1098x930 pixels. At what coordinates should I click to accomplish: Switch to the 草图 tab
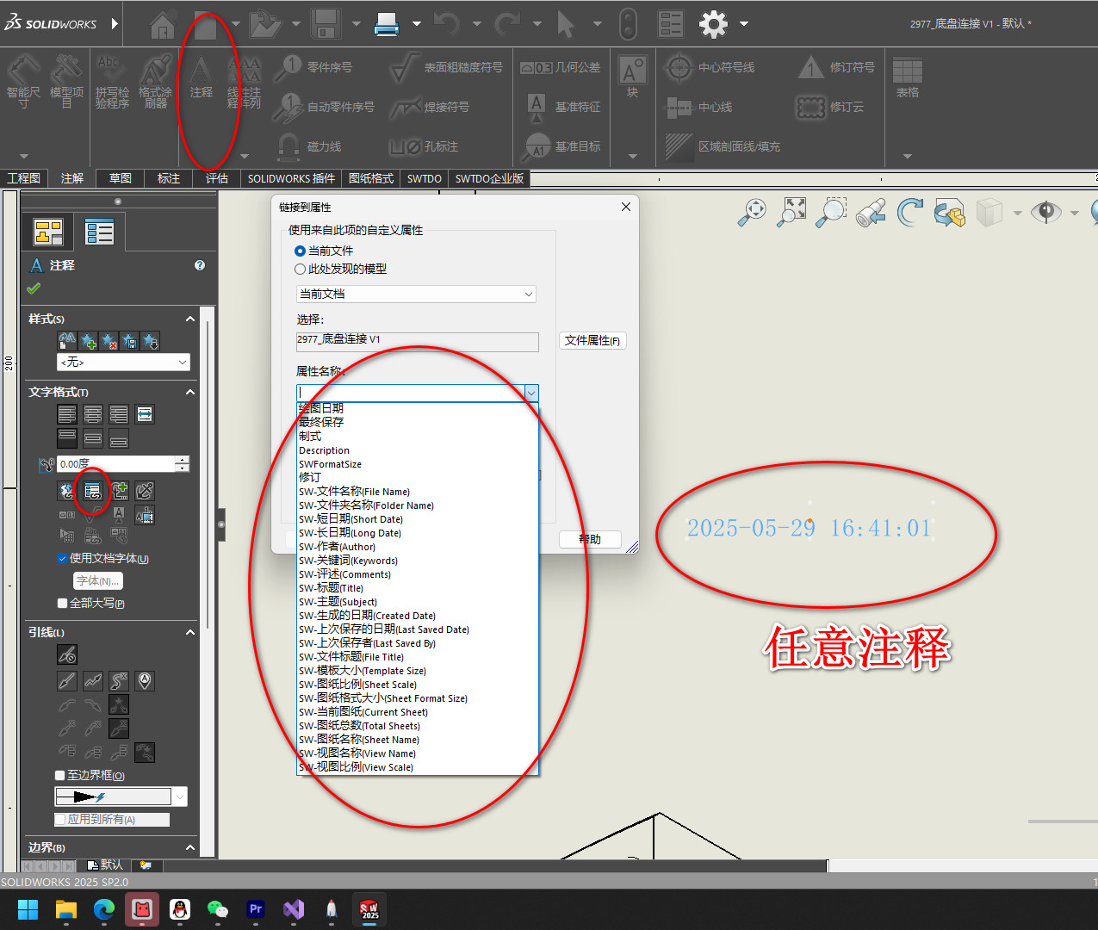tap(121, 178)
